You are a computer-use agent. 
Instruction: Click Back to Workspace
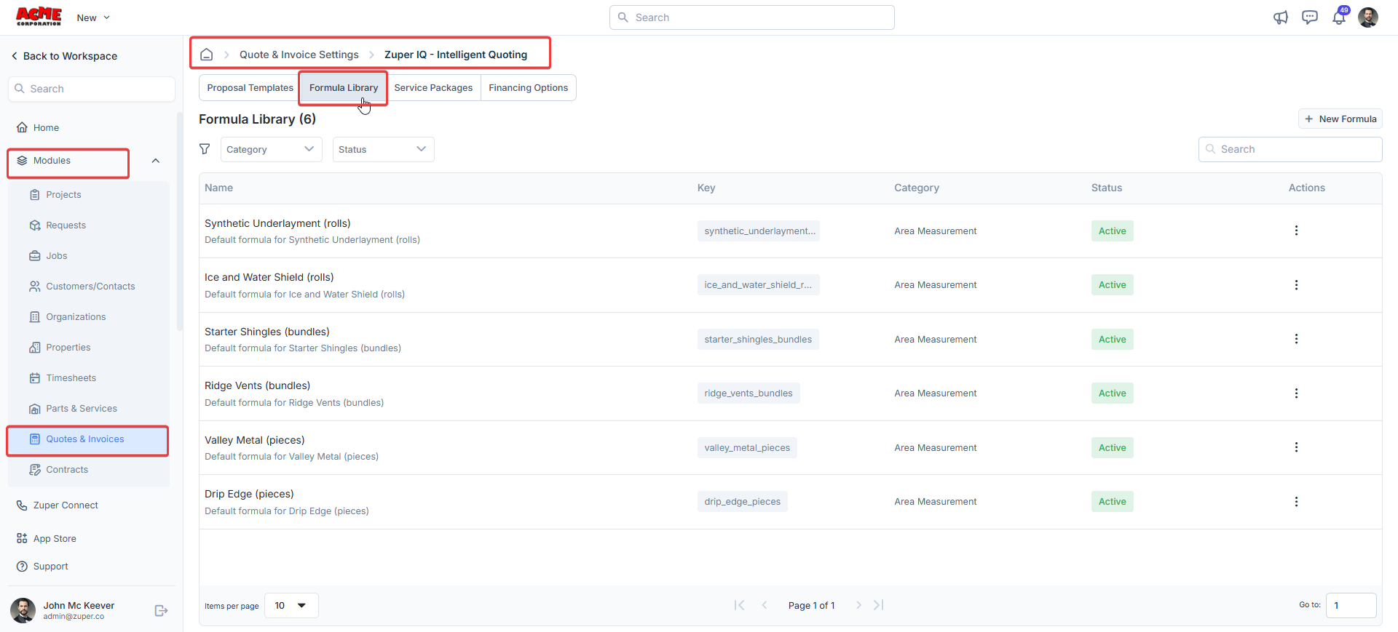coord(64,56)
